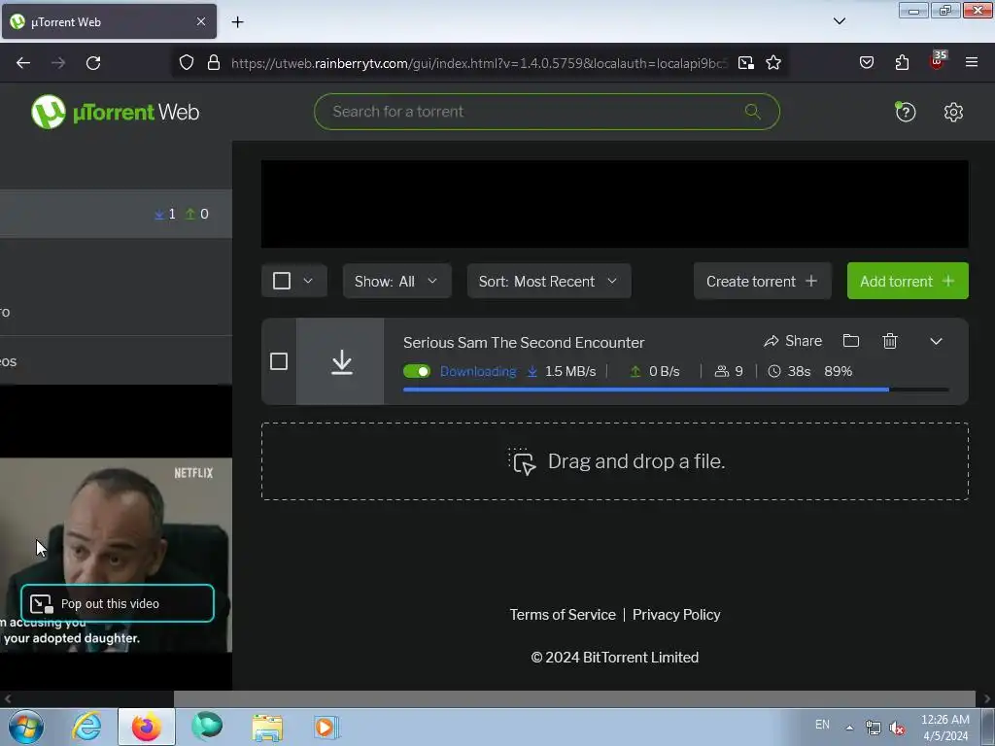995x746 pixels.
Task: Tick the select-all torrents checkbox
Action: [282, 281]
